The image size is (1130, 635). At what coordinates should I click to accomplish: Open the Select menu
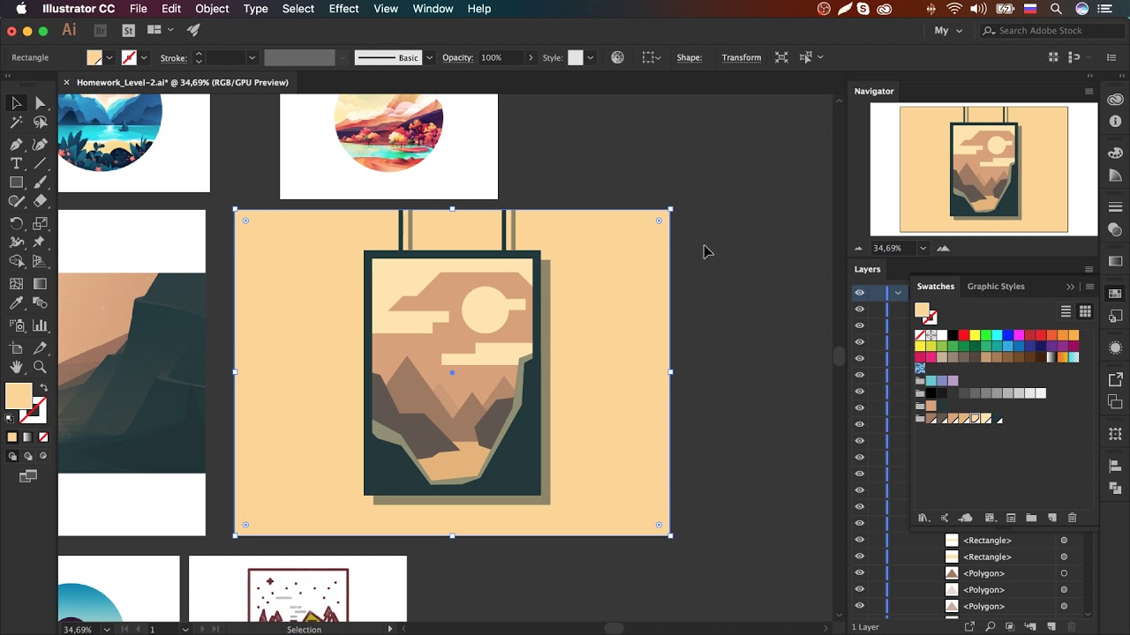click(x=298, y=9)
